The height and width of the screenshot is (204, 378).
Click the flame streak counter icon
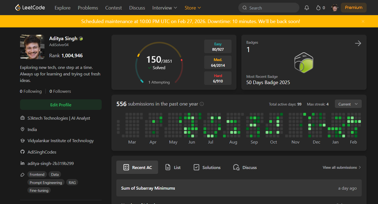pyautogui.click(x=318, y=8)
